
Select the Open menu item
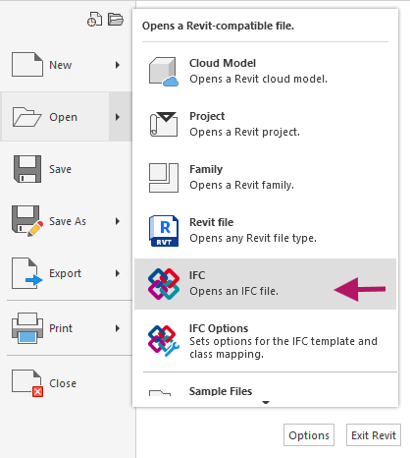click(x=55, y=117)
